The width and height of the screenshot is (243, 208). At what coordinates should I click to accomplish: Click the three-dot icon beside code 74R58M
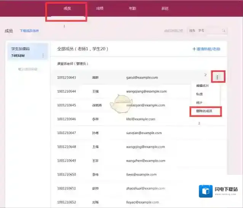tap(43, 55)
